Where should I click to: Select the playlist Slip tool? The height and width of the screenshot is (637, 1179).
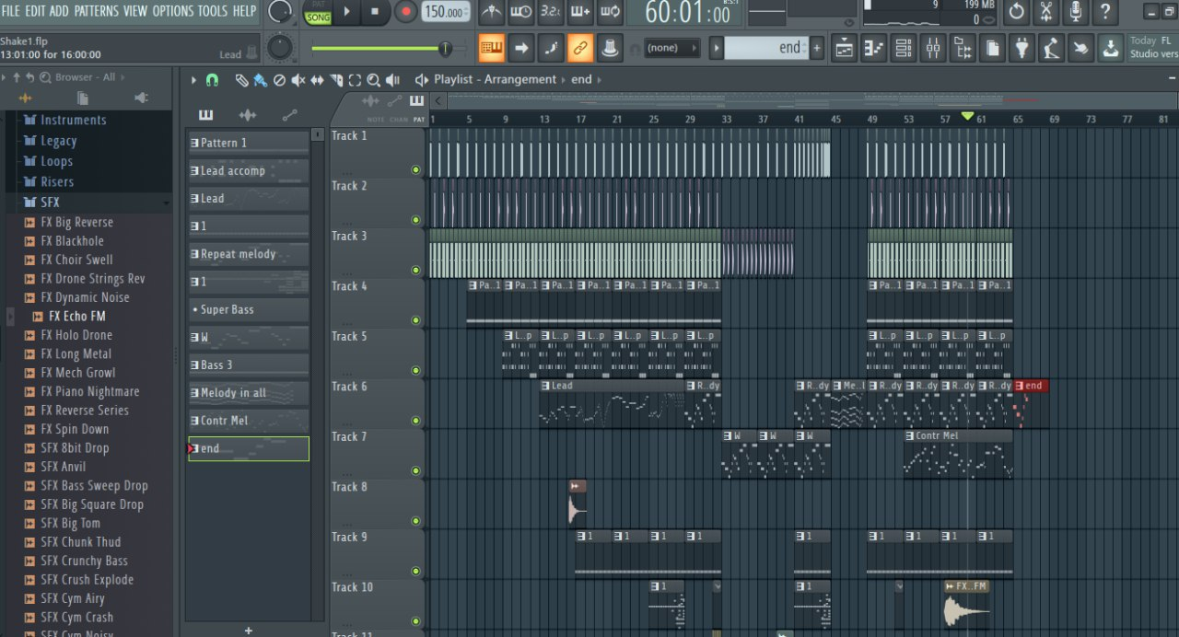pyautogui.click(x=318, y=80)
